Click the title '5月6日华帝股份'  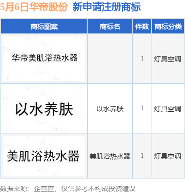(x=34, y=7)
